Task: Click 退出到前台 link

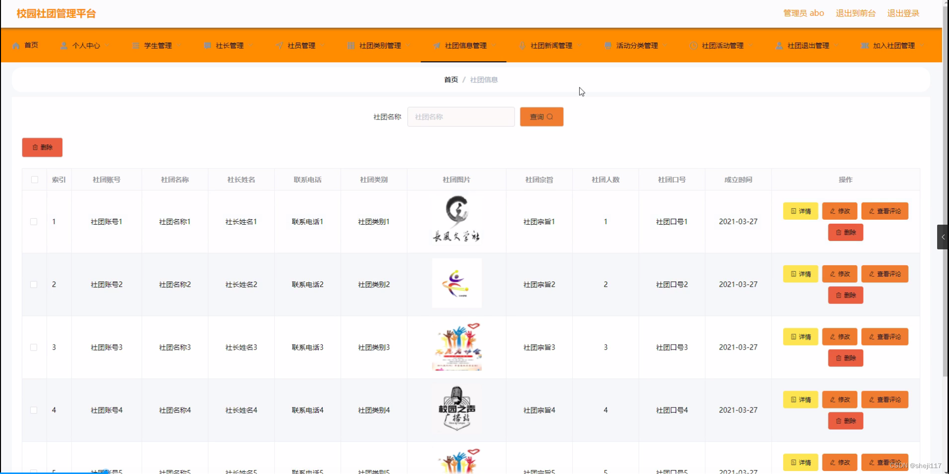Action: coord(856,13)
